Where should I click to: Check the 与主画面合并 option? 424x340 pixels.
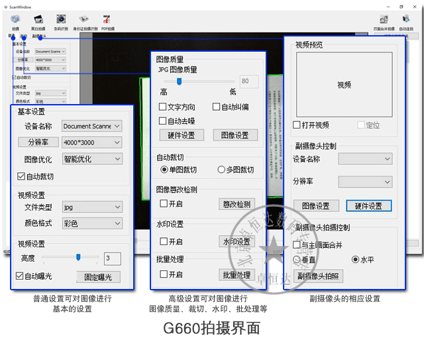click(297, 245)
